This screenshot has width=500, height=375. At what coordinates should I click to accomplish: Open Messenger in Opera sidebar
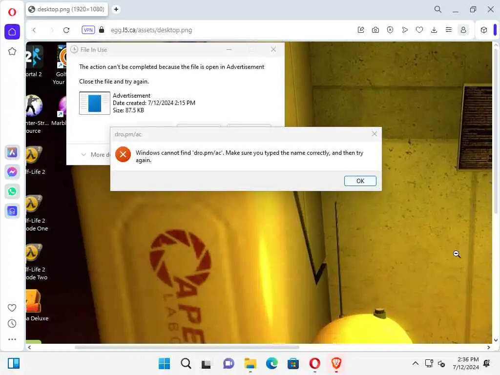point(12,172)
